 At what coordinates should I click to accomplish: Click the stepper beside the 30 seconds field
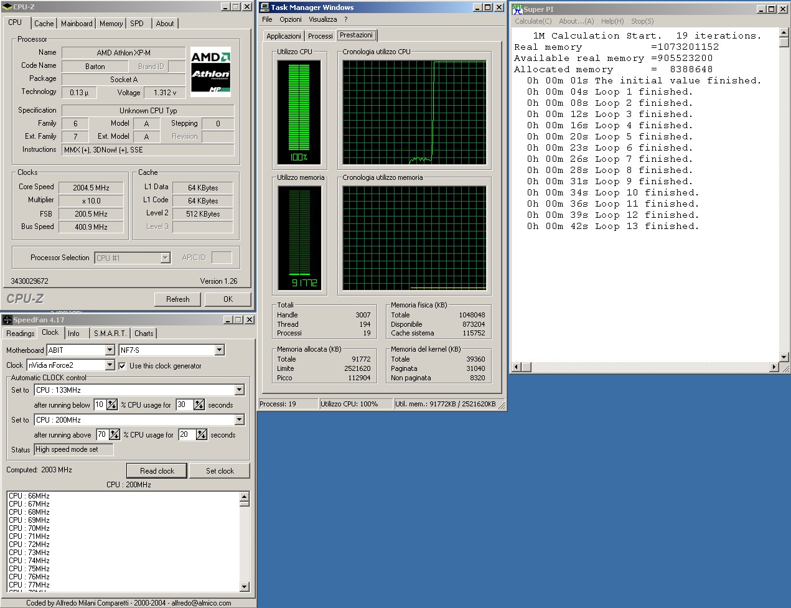199,405
